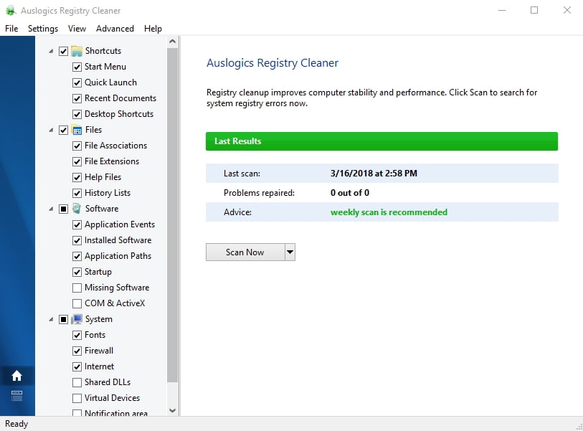
Task: Click the System monitor icon
Action: pos(77,319)
